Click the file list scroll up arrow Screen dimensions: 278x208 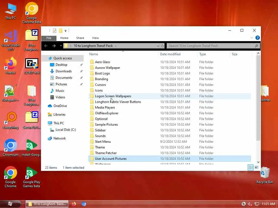[x=258, y=53]
